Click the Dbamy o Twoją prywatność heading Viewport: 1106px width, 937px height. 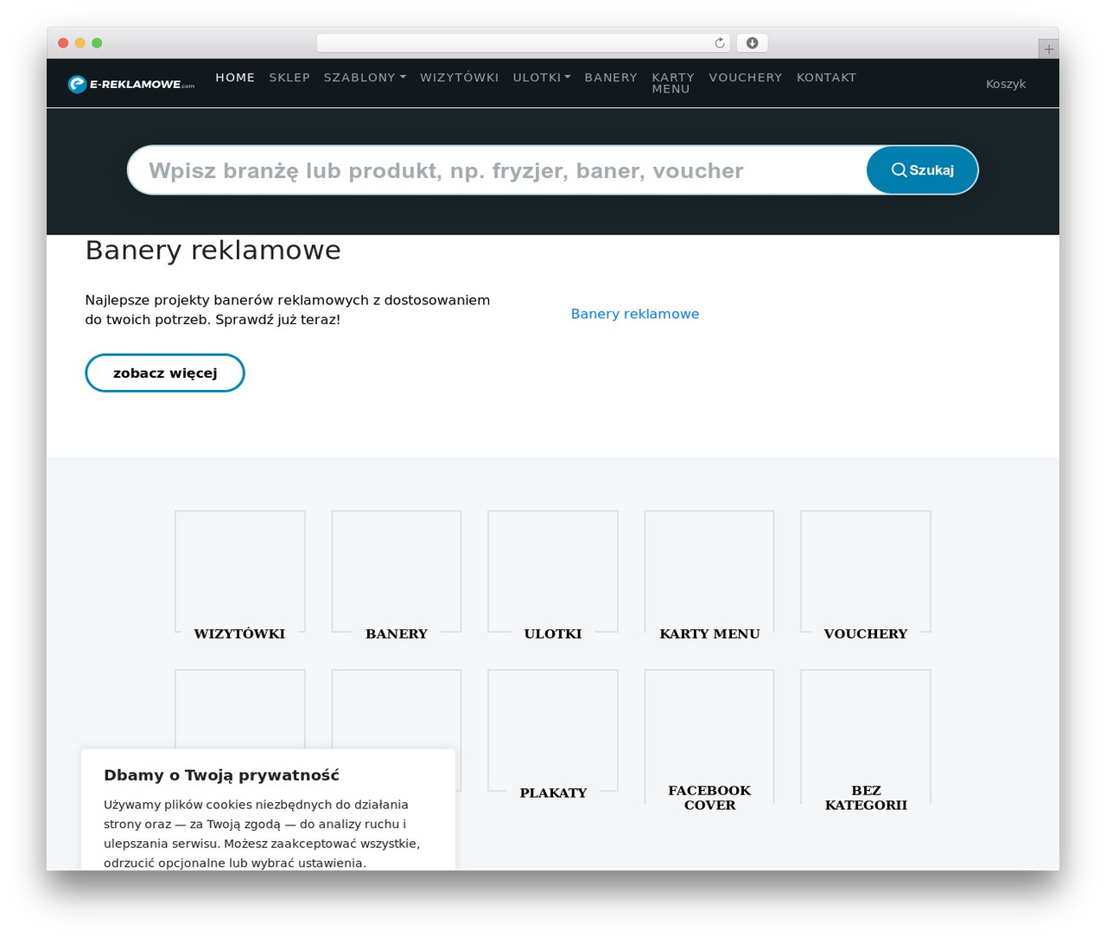[x=221, y=775]
